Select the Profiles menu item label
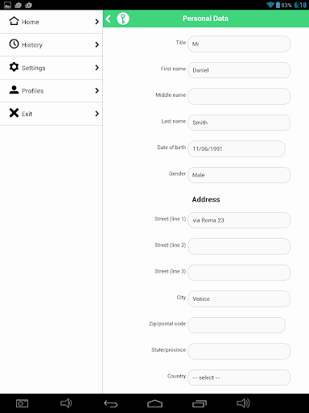The image size is (309, 413). [x=32, y=91]
